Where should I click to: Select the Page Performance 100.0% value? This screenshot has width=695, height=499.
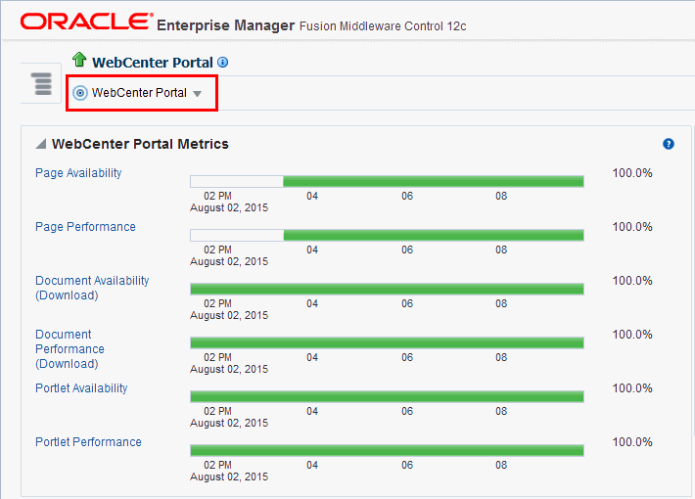pos(632,226)
